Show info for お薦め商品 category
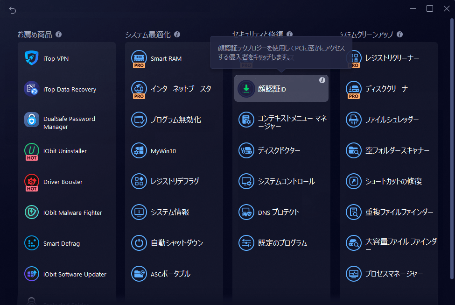The width and height of the screenshot is (455, 305). pyautogui.click(x=59, y=34)
